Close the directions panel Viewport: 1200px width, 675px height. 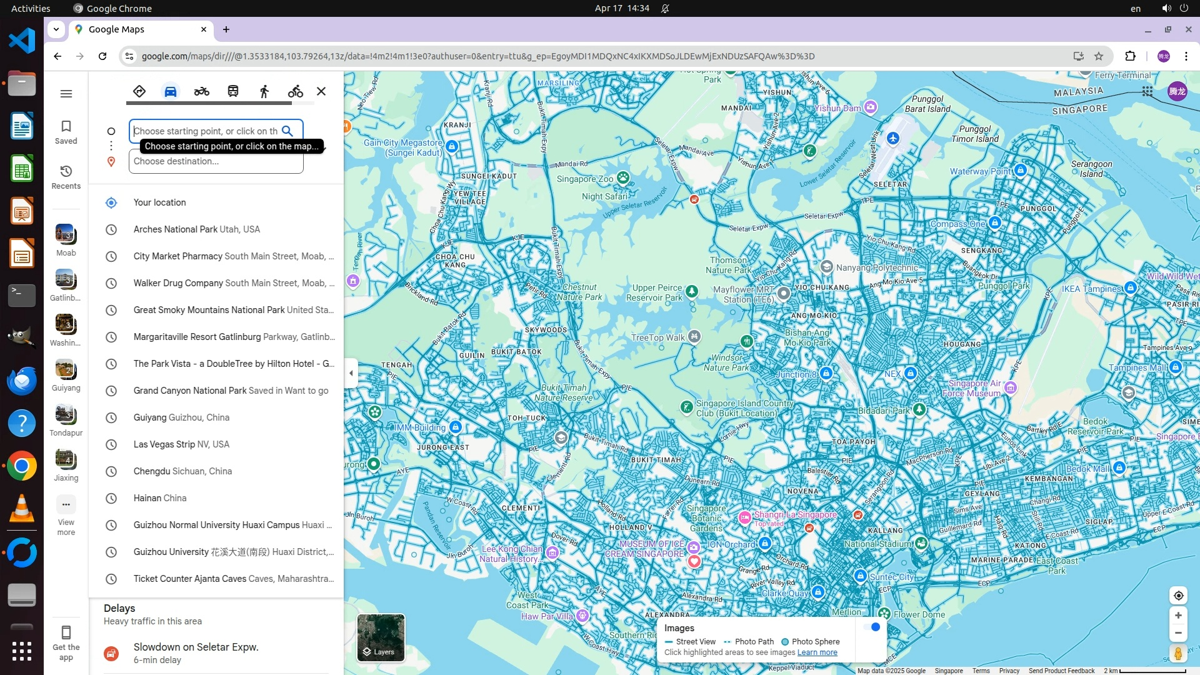point(321,91)
